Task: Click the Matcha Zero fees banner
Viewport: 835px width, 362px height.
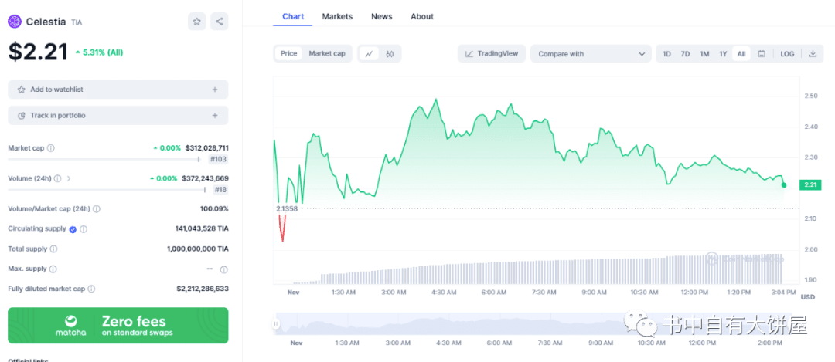Action: point(118,326)
